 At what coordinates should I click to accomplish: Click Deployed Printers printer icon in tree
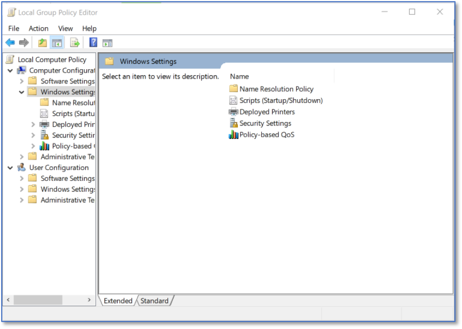(44, 124)
